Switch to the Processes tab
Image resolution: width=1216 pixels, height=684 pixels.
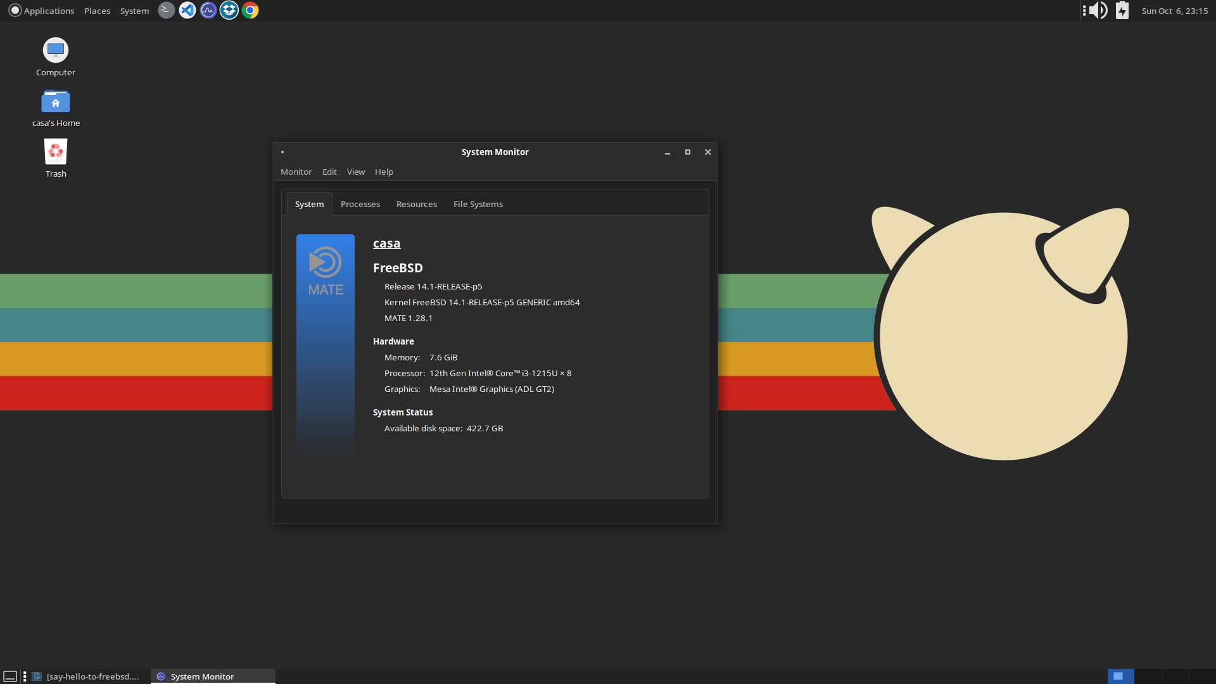(360, 204)
